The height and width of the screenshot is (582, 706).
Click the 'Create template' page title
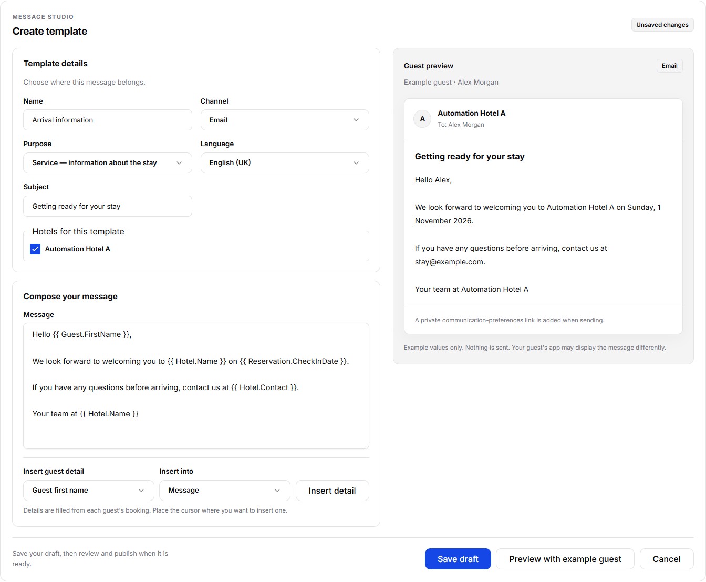point(50,32)
